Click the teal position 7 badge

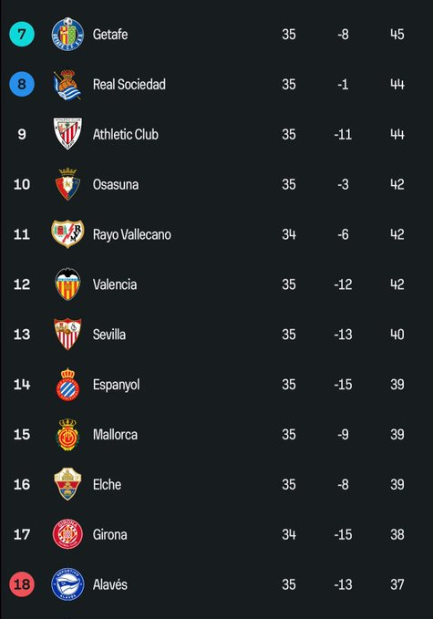pos(22,35)
